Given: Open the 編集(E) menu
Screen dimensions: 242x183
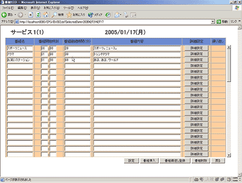Looking at the screenshot, I should tap(22, 8).
